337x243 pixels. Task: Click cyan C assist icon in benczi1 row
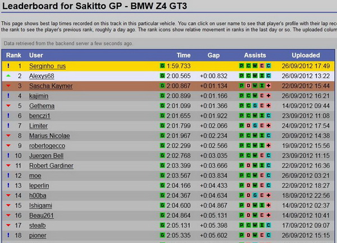click(x=268, y=115)
